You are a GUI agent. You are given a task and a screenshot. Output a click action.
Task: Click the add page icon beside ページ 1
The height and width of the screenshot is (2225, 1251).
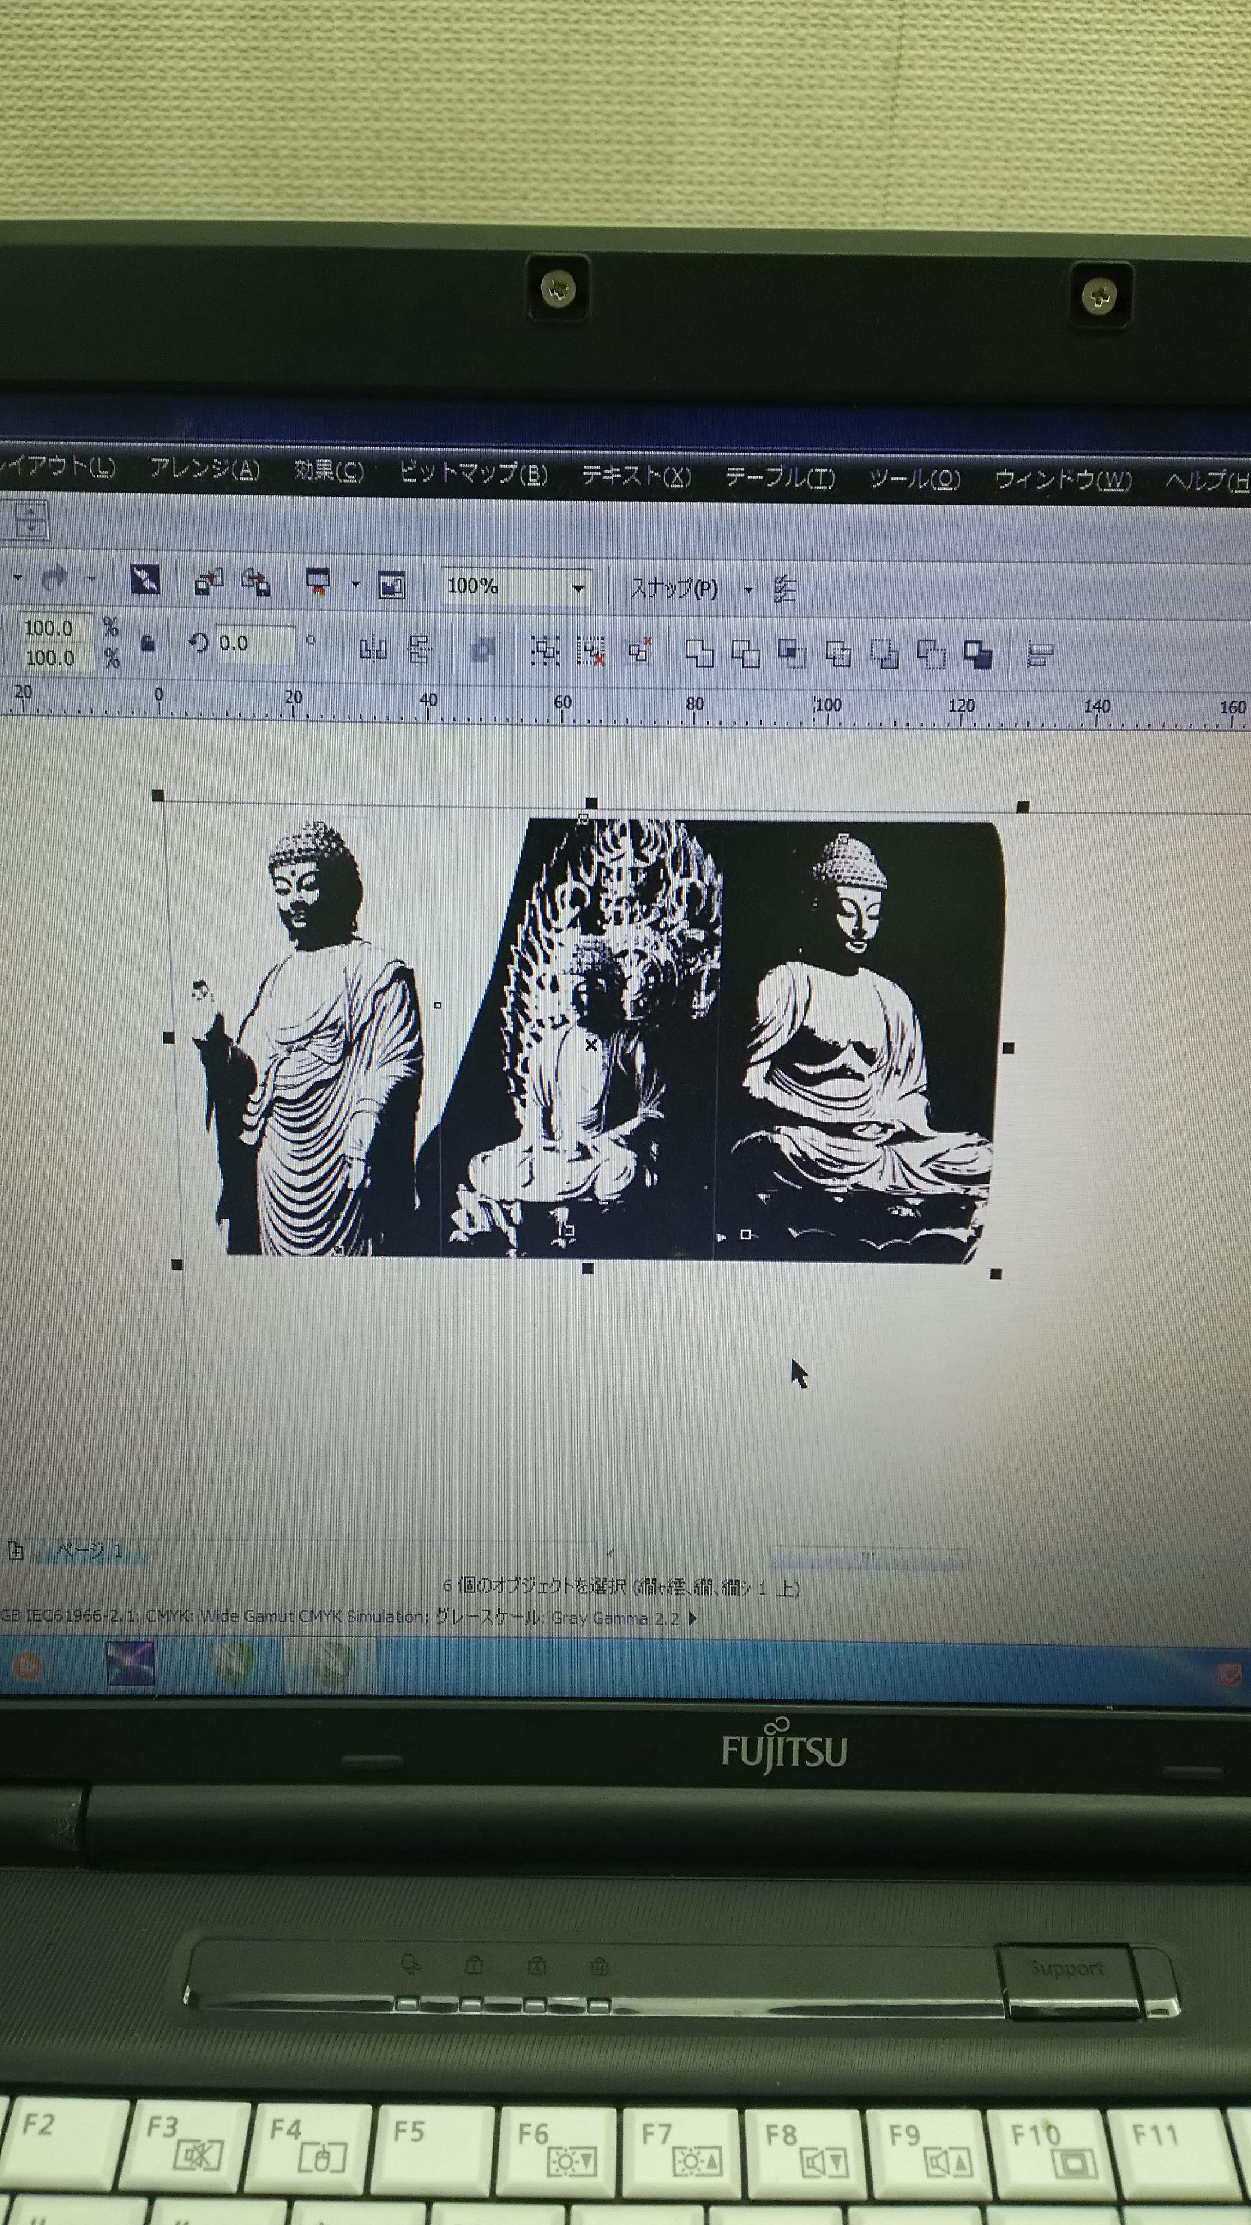[16, 1551]
